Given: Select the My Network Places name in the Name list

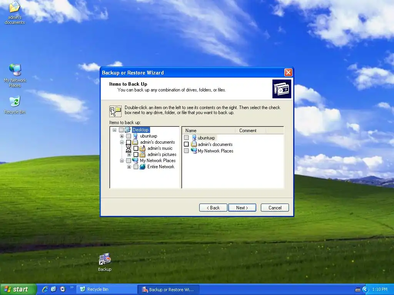Looking at the screenshot, I should (215, 151).
